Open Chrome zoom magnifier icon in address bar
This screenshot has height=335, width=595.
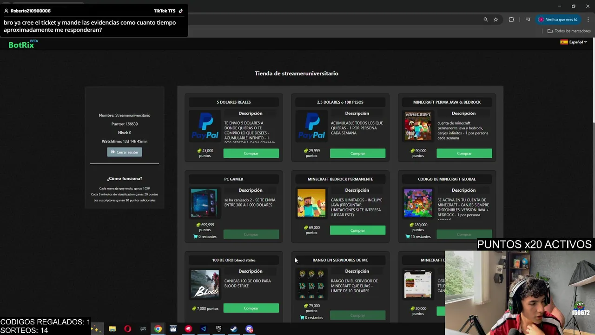(486, 20)
